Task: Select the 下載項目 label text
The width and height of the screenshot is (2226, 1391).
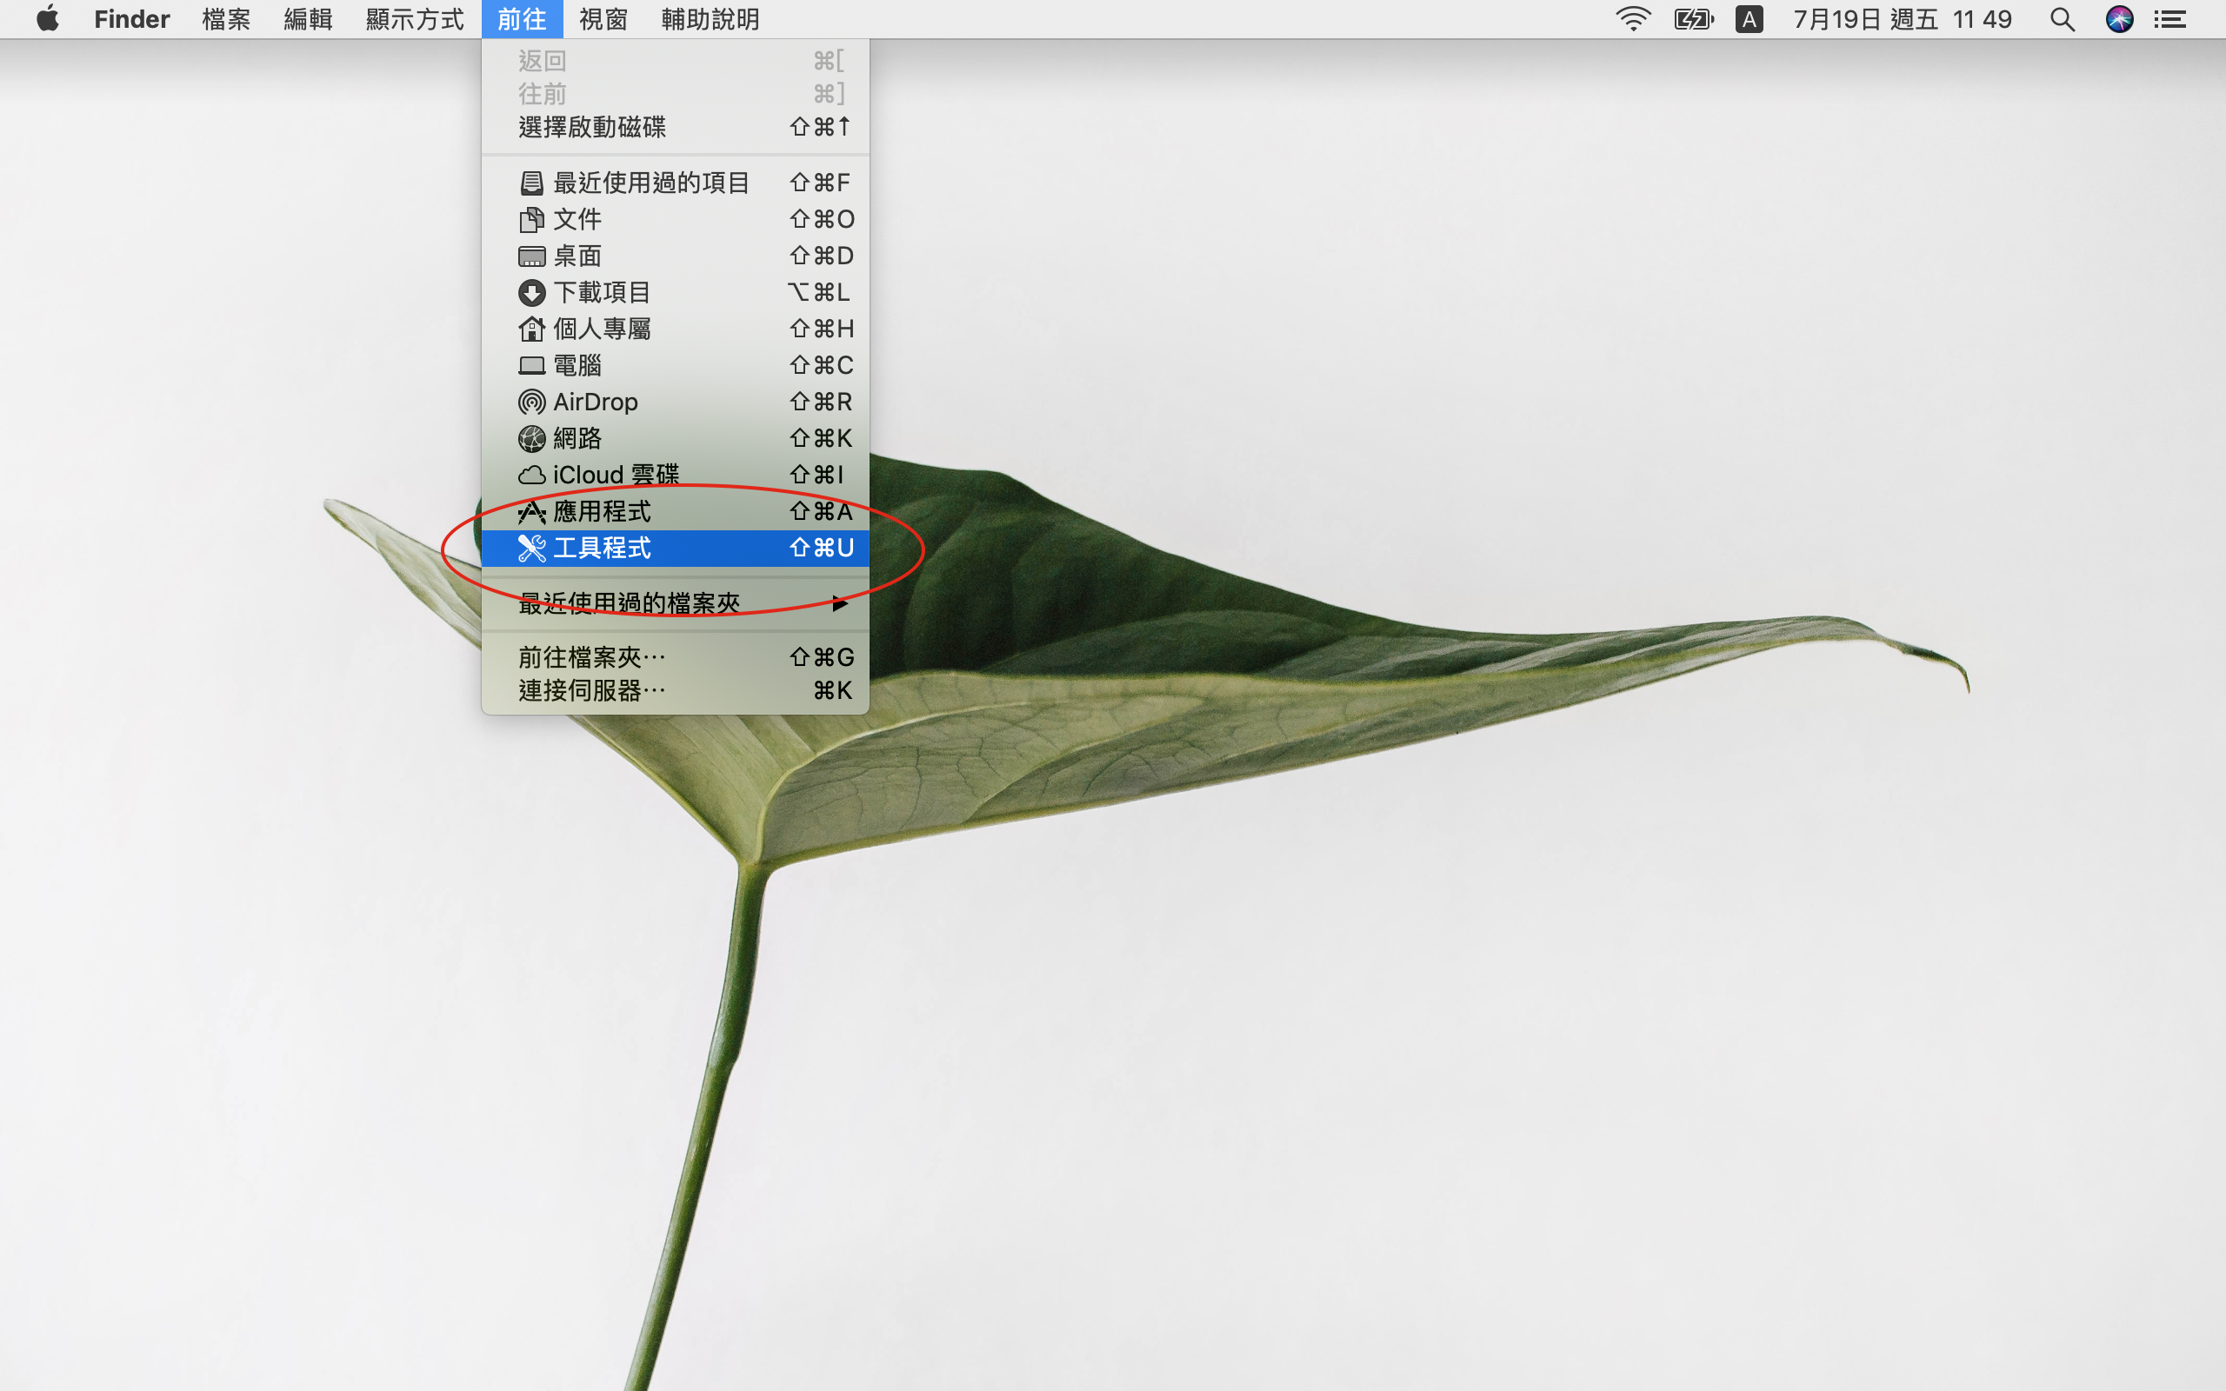Action: point(602,293)
